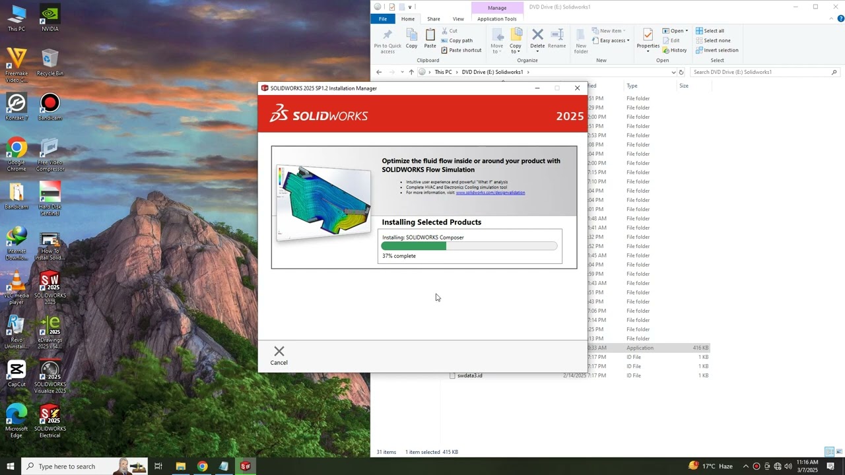Select the Manage contextual tab
845x475 pixels.
click(497, 8)
